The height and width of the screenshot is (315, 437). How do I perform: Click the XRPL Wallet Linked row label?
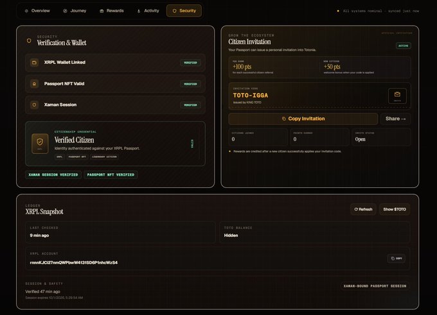(65, 62)
